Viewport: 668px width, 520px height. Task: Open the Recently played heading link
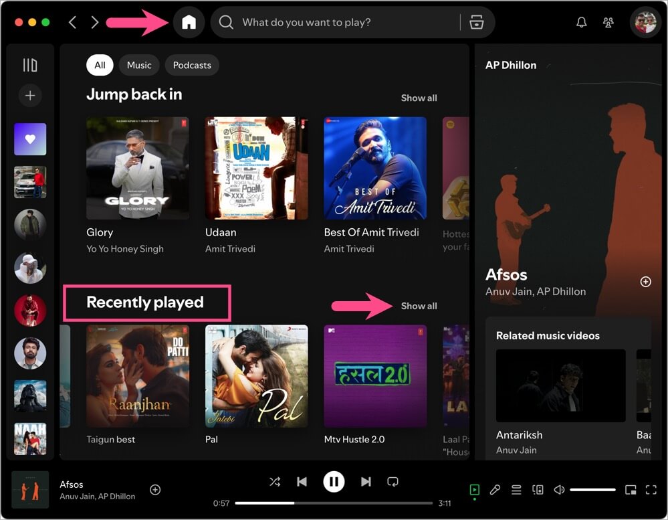[x=145, y=302]
